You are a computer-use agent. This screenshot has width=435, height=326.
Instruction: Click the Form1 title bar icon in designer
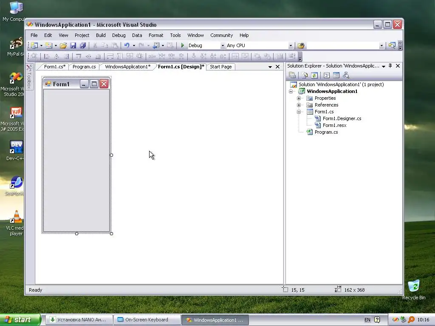pyautogui.click(x=48, y=84)
